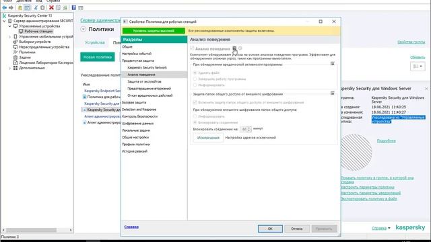
Task: Collapse Сервер администрирования tree node
Action: 5,21
